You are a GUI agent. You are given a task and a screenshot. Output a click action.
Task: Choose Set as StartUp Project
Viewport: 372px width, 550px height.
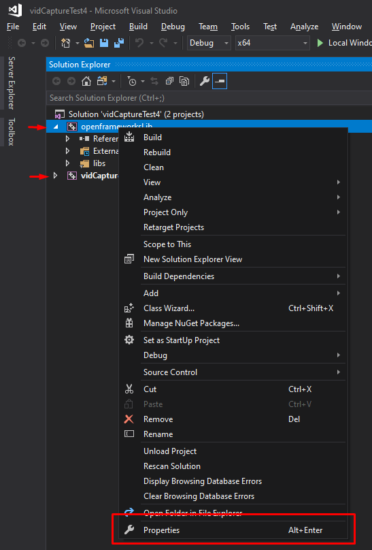pos(233,340)
